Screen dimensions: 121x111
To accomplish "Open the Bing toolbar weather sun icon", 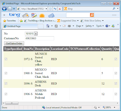I will [x=42, y=15].
